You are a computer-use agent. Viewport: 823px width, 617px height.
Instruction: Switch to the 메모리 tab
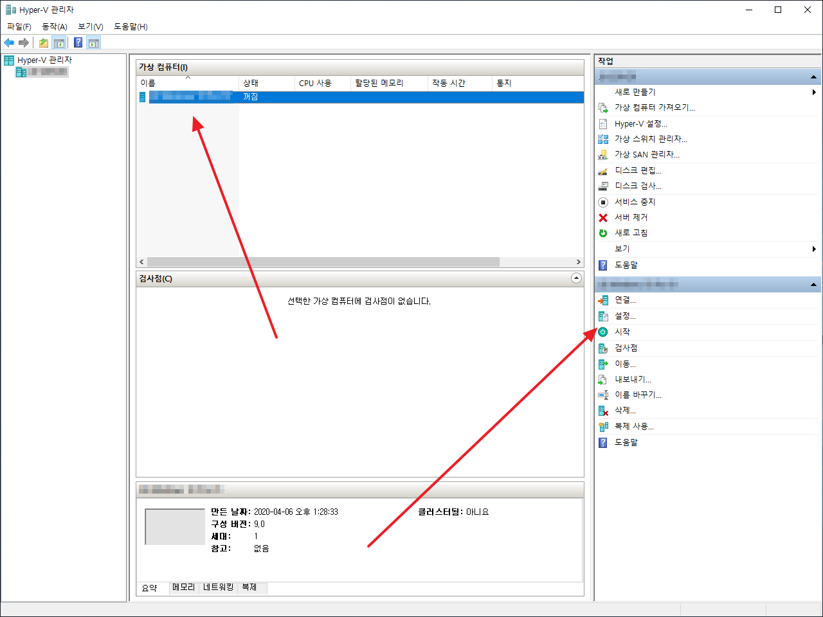tap(184, 587)
